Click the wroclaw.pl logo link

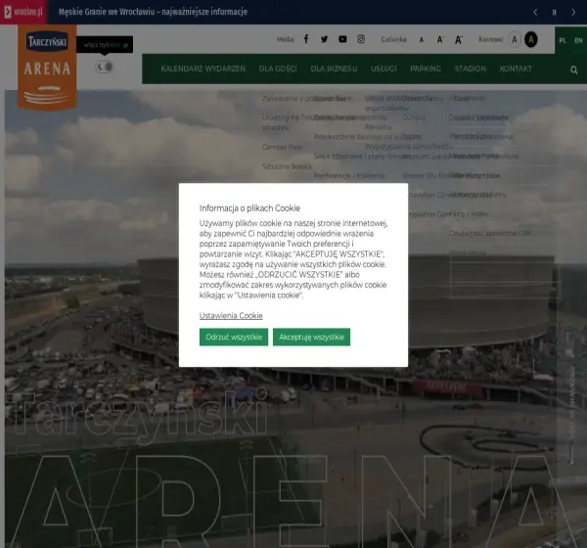(23, 12)
